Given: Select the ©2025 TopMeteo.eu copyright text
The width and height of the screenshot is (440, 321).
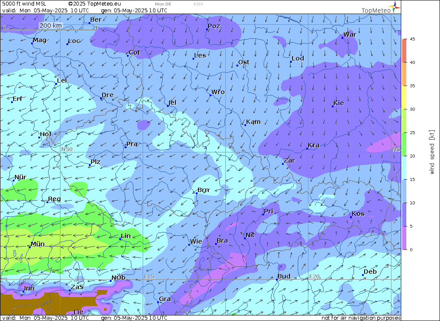Looking at the screenshot, I should [95, 4].
